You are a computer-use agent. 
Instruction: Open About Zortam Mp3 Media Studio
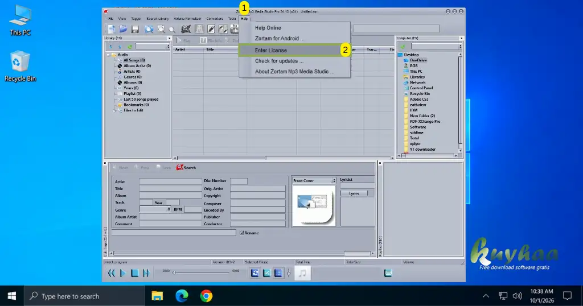click(x=294, y=71)
